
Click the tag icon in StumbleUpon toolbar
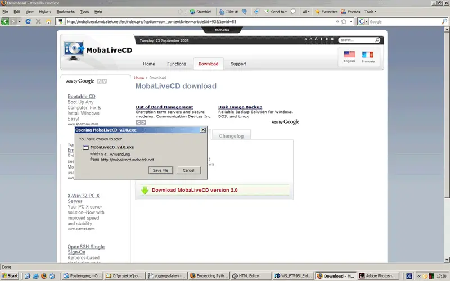tap(256, 12)
